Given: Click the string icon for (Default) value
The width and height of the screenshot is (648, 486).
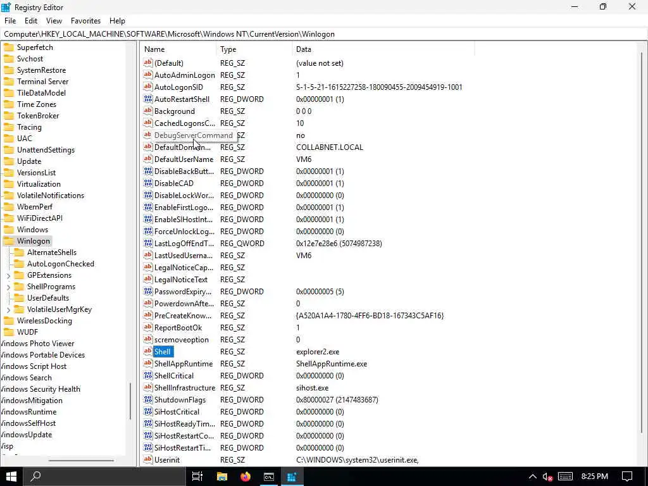Looking at the screenshot, I should pyautogui.click(x=148, y=63).
